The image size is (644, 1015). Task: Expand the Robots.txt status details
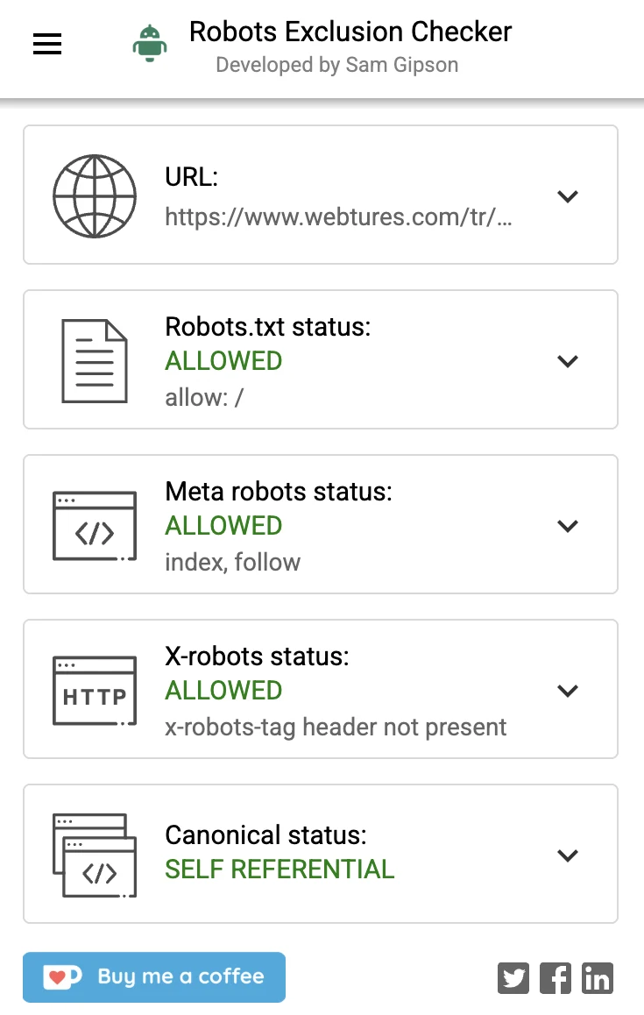[x=568, y=360]
